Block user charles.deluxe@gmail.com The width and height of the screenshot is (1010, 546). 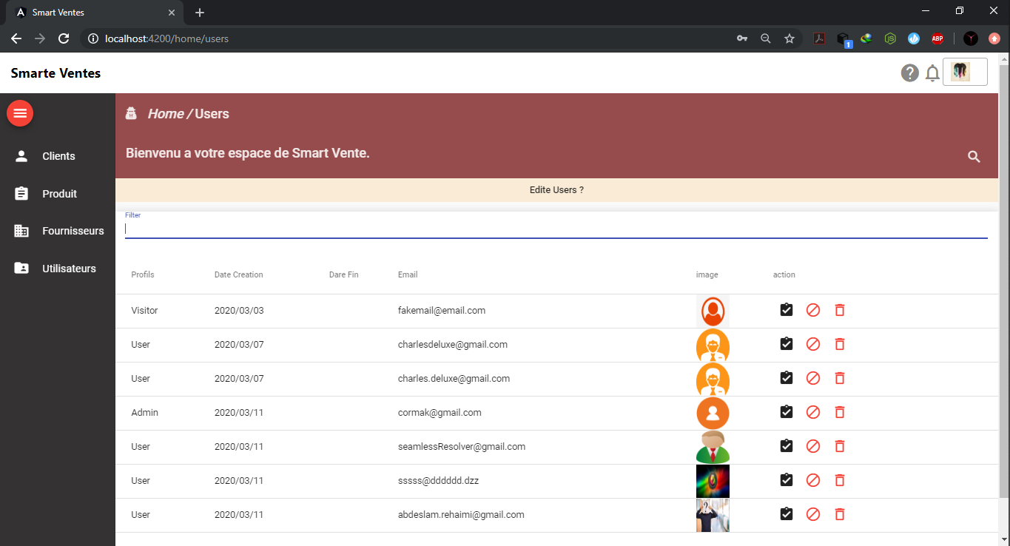813,378
